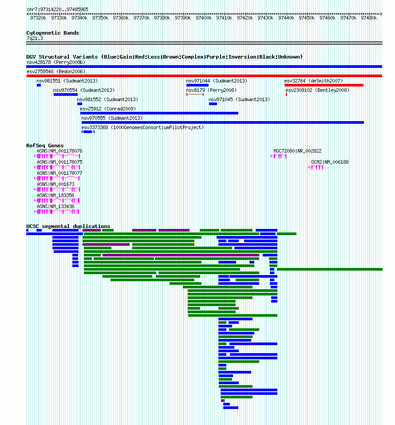
Task: Open gene ASNS|NM_001178077 label
Action: [x=59, y=173]
